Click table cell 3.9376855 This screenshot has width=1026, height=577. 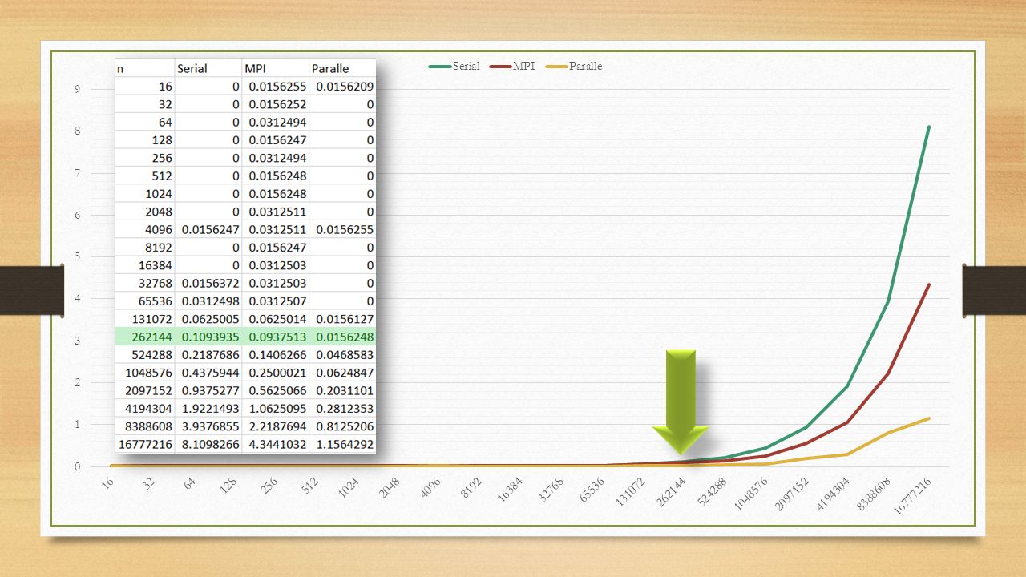click(210, 426)
